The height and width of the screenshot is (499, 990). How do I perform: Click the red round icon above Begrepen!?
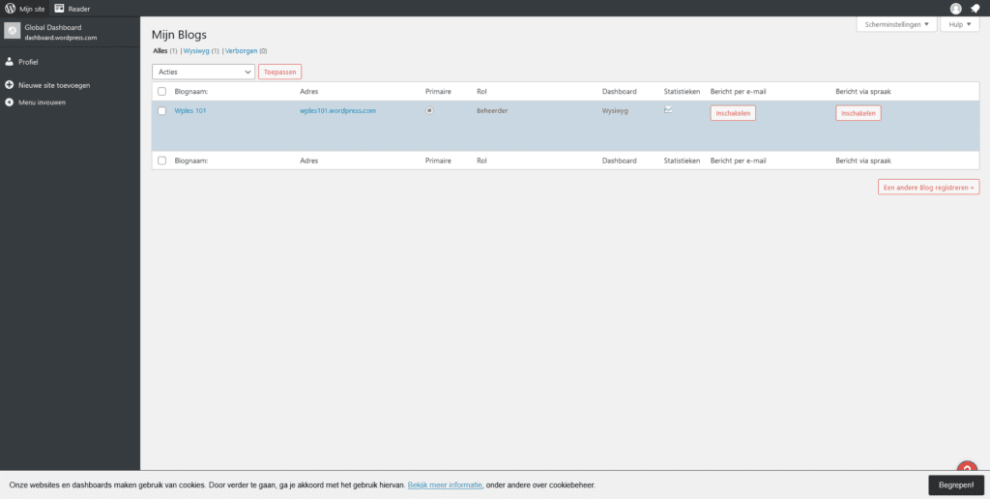tap(967, 468)
